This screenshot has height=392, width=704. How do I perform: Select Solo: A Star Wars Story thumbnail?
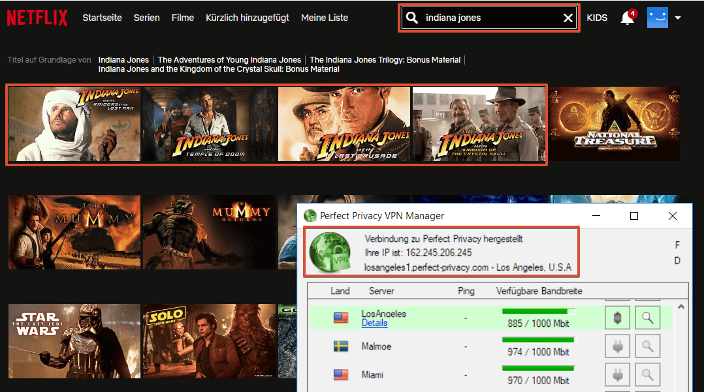209,341
